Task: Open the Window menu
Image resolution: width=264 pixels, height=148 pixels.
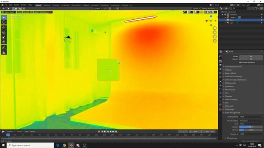Action: coord(24,5)
